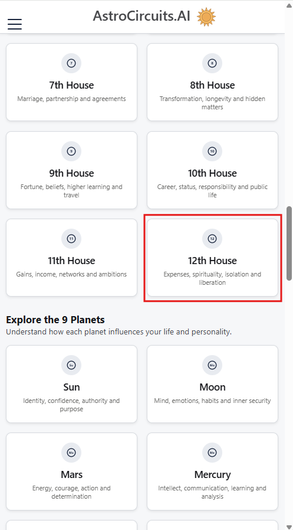This screenshot has width=293, height=530.
Task: Click the AstroCircuits.AI site title
Action: coord(141,16)
